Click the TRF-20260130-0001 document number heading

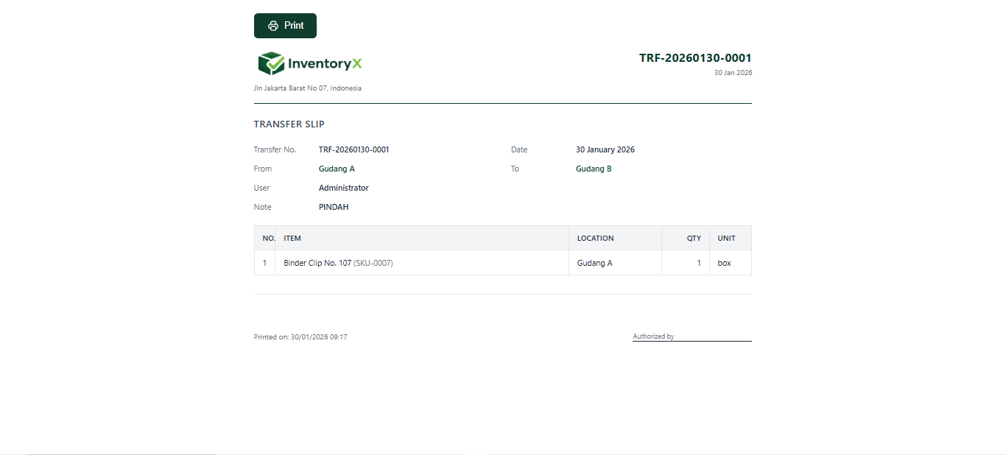pos(695,58)
